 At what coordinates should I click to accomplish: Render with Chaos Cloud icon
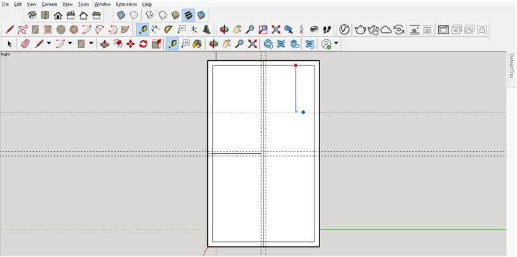(386, 30)
